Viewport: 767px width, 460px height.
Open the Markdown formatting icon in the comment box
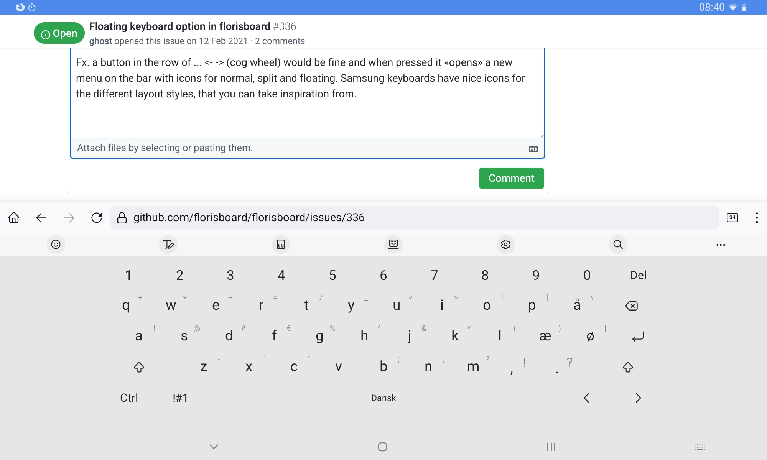[x=534, y=149]
